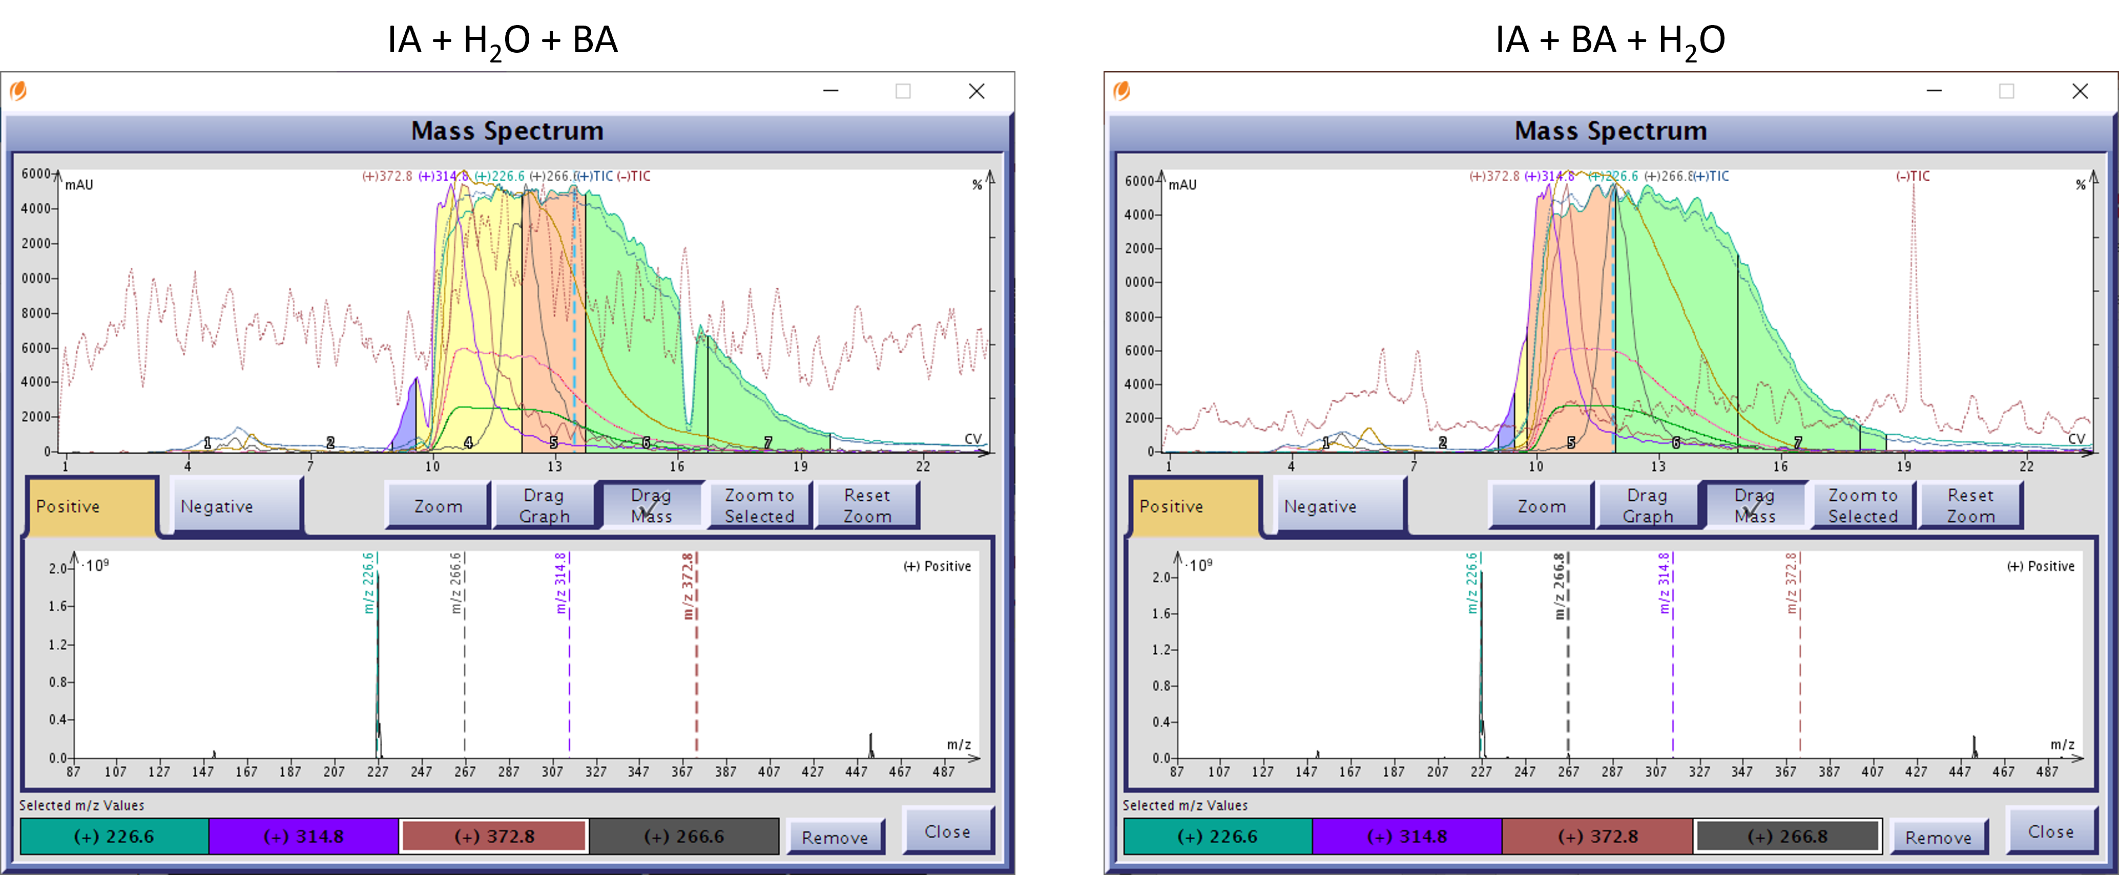Click fraction 1 label in left chromatogram
This screenshot has height=875, width=2119.
pos(207,442)
